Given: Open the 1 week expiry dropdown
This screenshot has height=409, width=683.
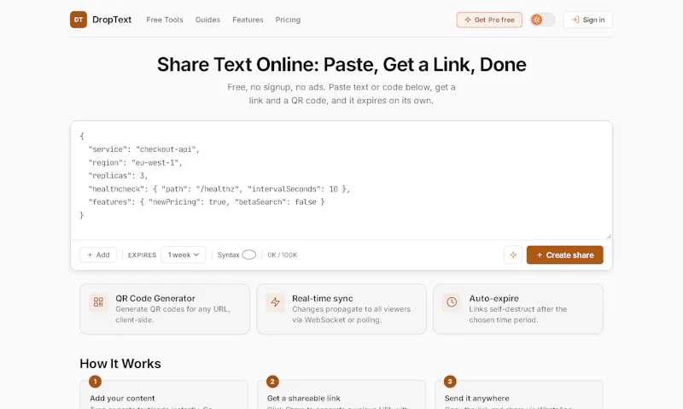Looking at the screenshot, I should coord(184,254).
